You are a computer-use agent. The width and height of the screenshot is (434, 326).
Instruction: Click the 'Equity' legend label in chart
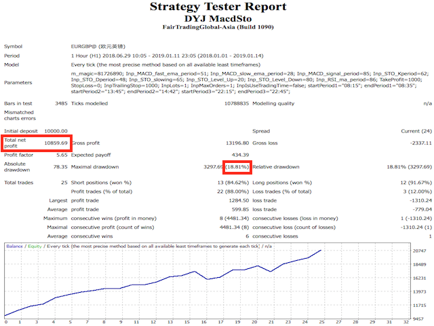pos(35,246)
